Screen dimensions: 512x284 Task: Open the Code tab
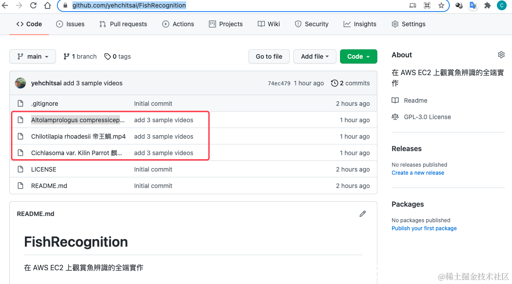click(x=29, y=24)
